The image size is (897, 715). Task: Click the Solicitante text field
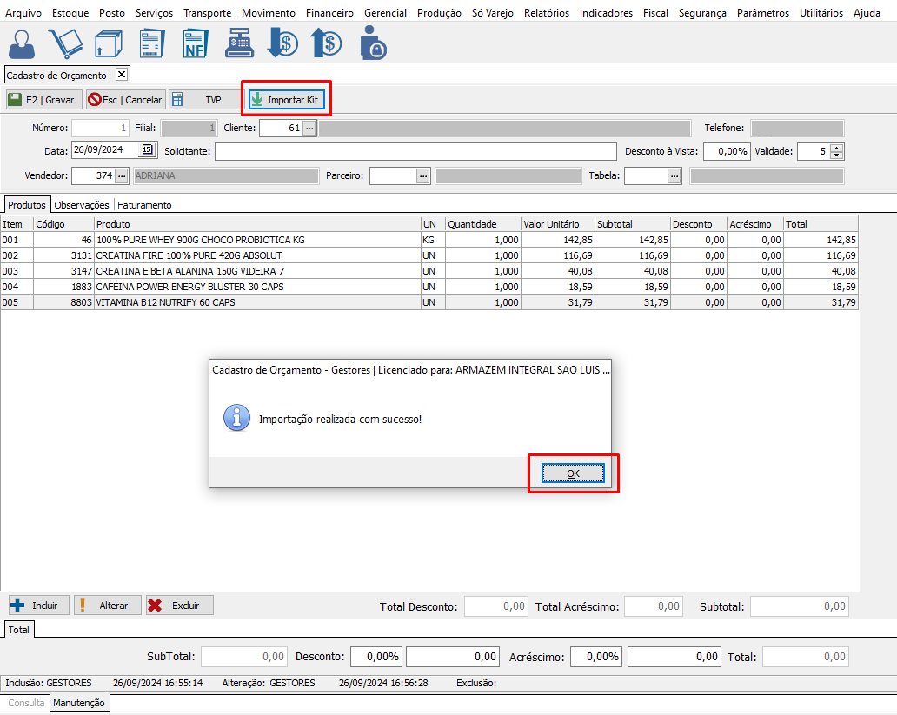pos(415,151)
